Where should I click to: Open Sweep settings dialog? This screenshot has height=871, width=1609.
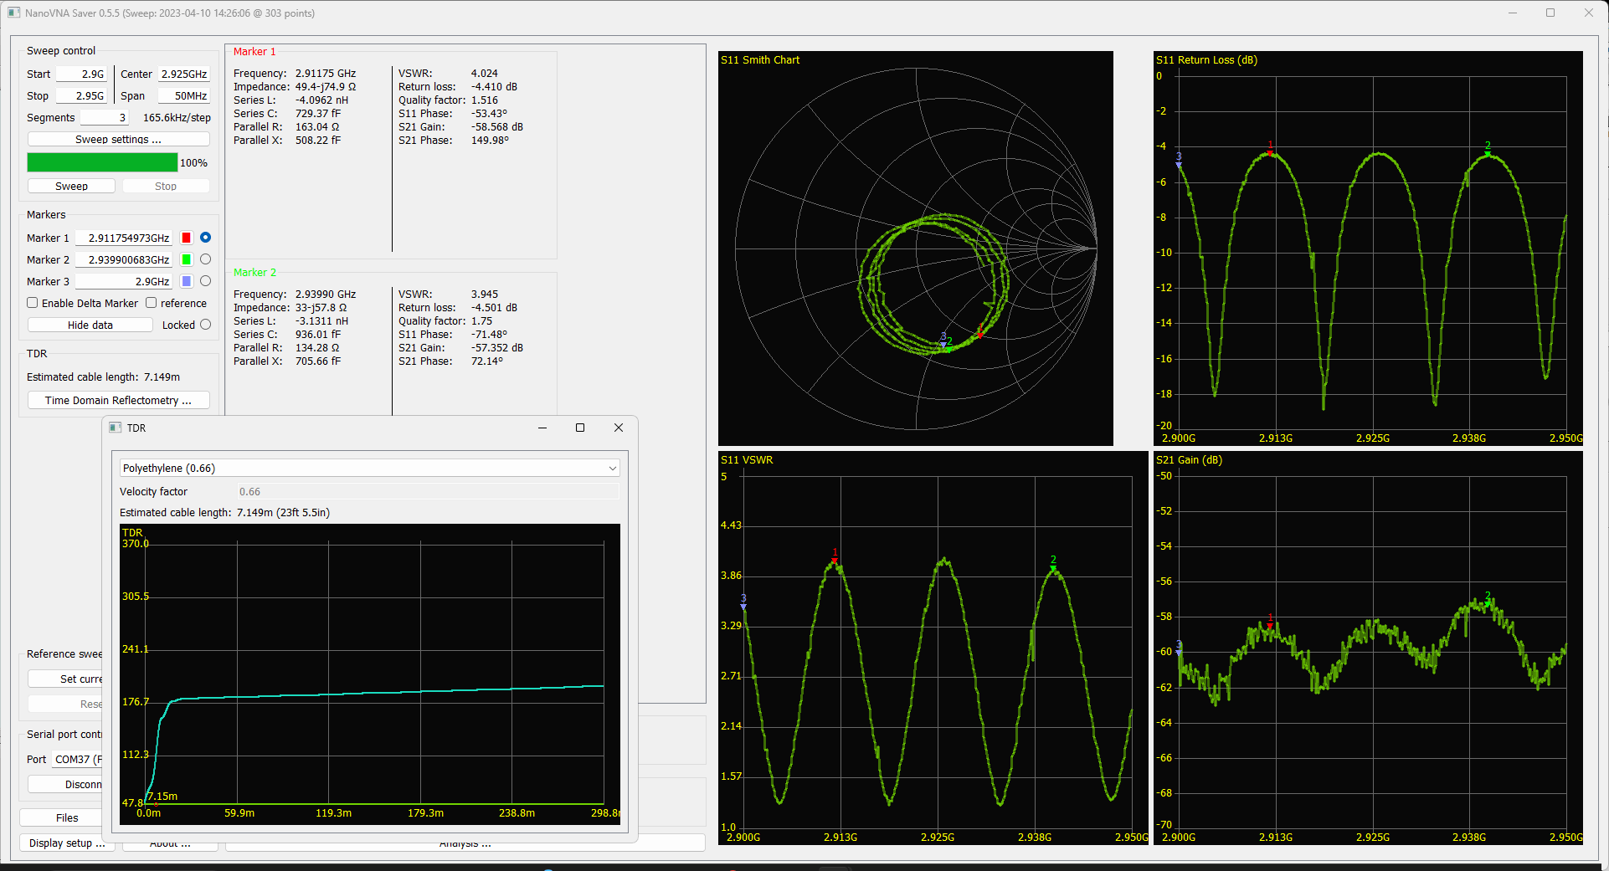(118, 139)
